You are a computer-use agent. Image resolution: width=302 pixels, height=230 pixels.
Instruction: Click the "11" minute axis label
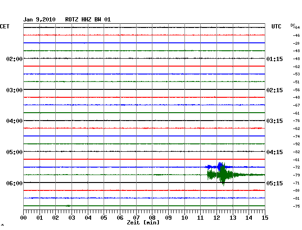[x=200, y=218]
